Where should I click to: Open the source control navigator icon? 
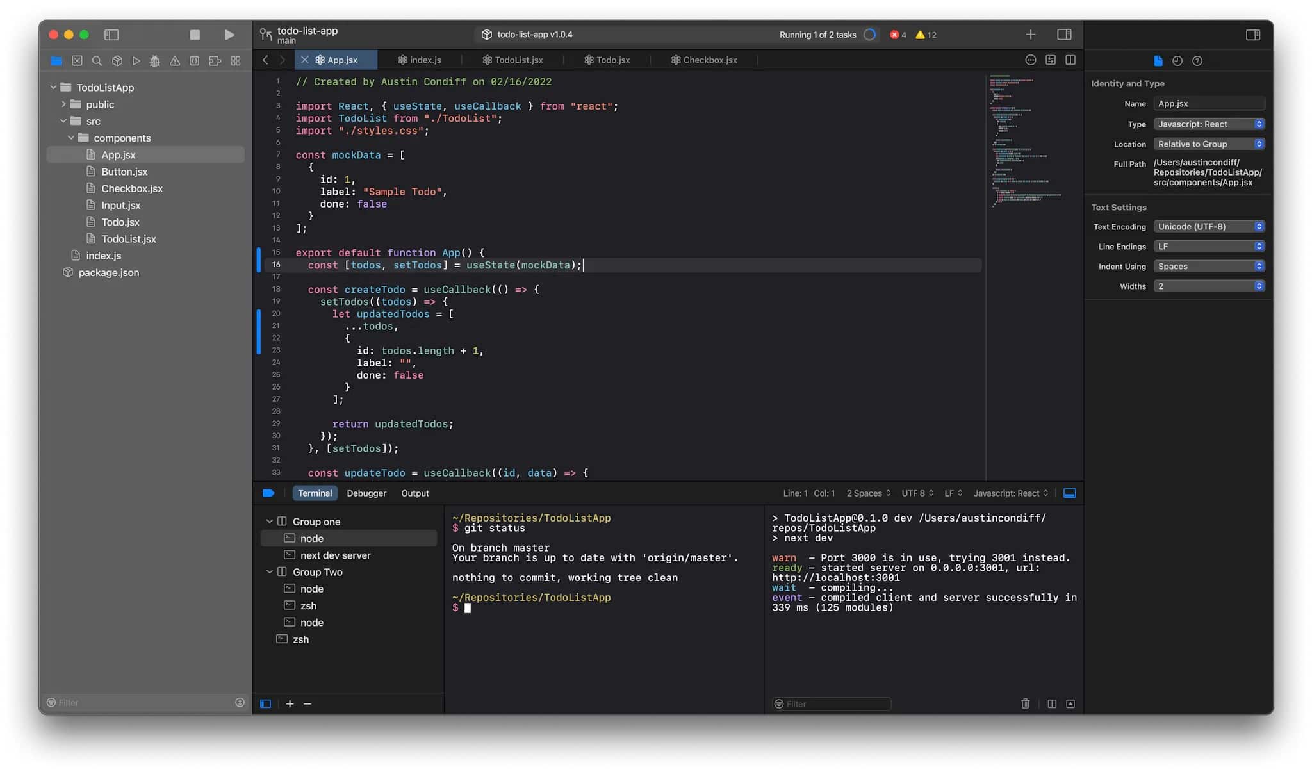[77, 61]
